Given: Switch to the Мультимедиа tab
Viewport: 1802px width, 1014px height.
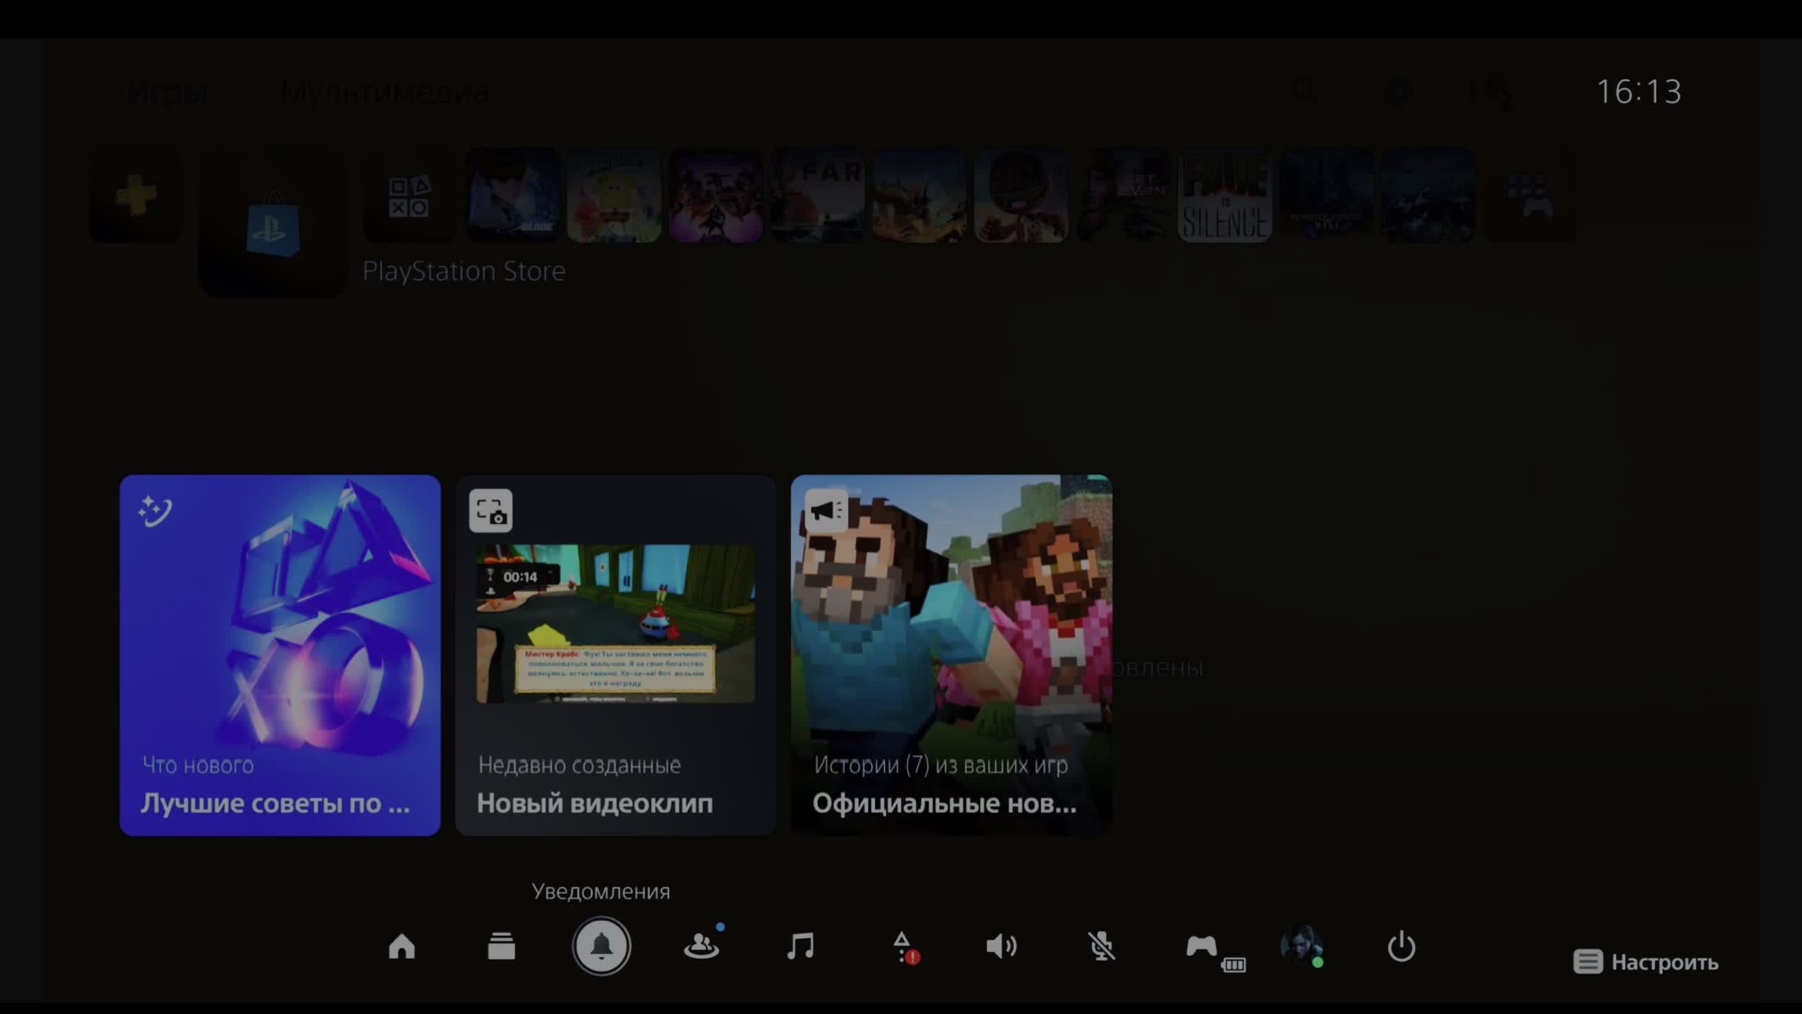Looking at the screenshot, I should pos(385,92).
